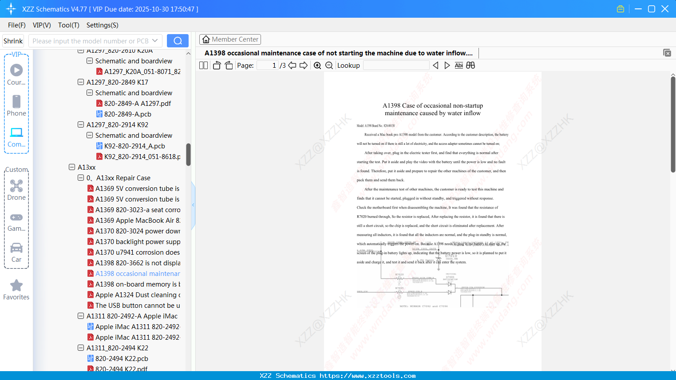Click the document viewer vertical scrollbar
This screenshot has width=676, height=380.
673,124
